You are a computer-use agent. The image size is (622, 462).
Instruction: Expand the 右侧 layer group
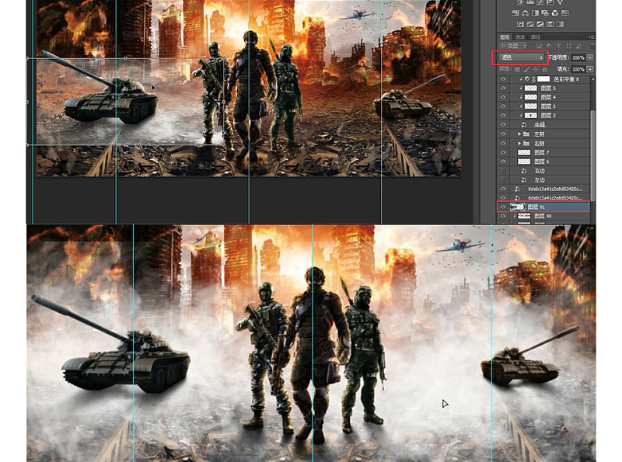tap(519, 143)
